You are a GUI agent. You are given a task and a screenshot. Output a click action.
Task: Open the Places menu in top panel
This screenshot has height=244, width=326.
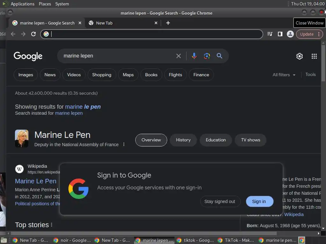pos(45,4)
